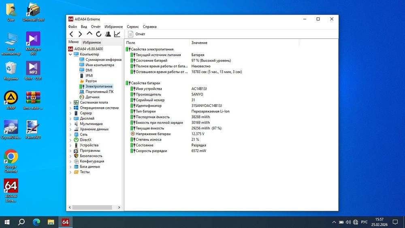Click CrystalDiskInfo desktop icon
The width and height of the screenshot is (405, 228).
11,129
